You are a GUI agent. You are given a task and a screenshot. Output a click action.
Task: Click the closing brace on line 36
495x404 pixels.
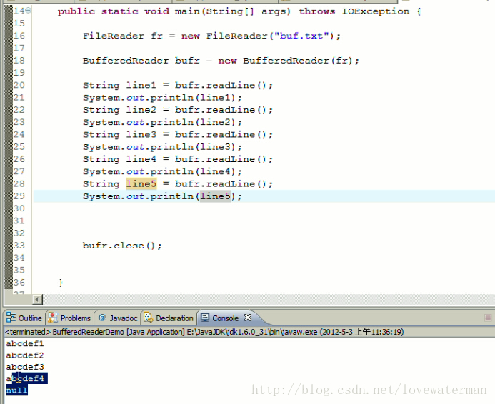[x=61, y=283]
